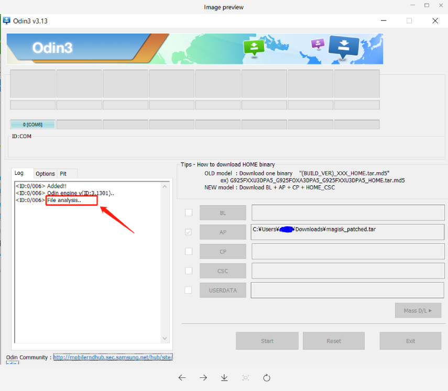This screenshot has width=448, height=391.
Task: Switch to the Options tab
Action: pos(45,174)
